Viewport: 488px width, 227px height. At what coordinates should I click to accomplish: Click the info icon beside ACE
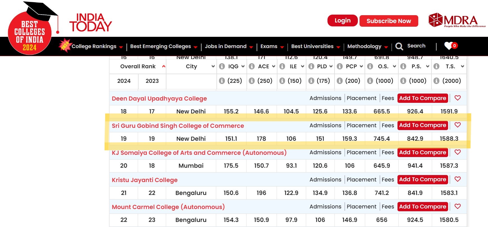tap(252, 66)
